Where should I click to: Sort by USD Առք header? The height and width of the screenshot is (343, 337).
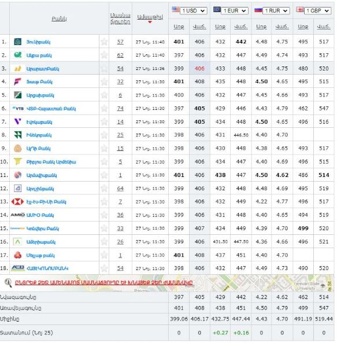pyautogui.click(x=179, y=27)
